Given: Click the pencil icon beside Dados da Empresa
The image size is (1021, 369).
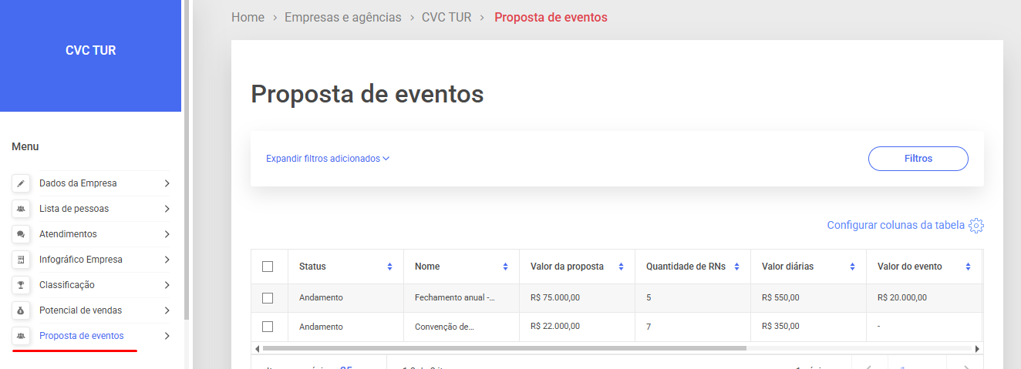Looking at the screenshot, I should (x=21, y=183).
